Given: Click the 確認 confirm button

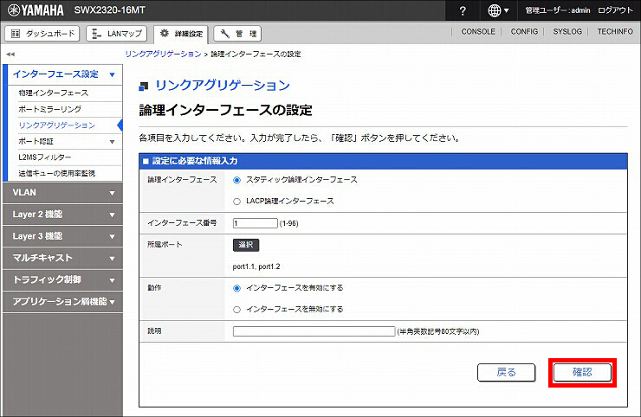Looking at the screenshot, I should [582, 372].
